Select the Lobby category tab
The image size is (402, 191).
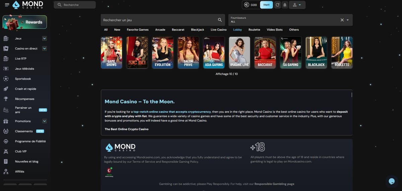click(238, 29)
